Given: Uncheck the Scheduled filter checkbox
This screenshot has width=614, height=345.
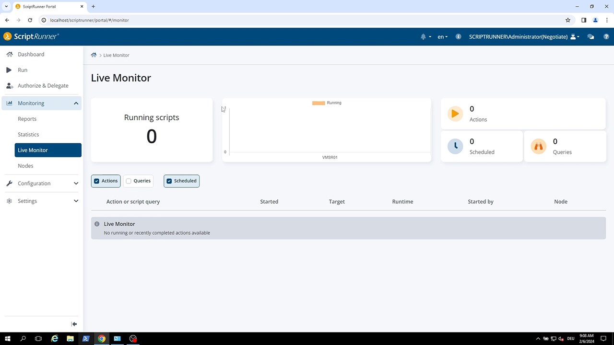Looking at the screenshot, I should (x=169, y=181).
